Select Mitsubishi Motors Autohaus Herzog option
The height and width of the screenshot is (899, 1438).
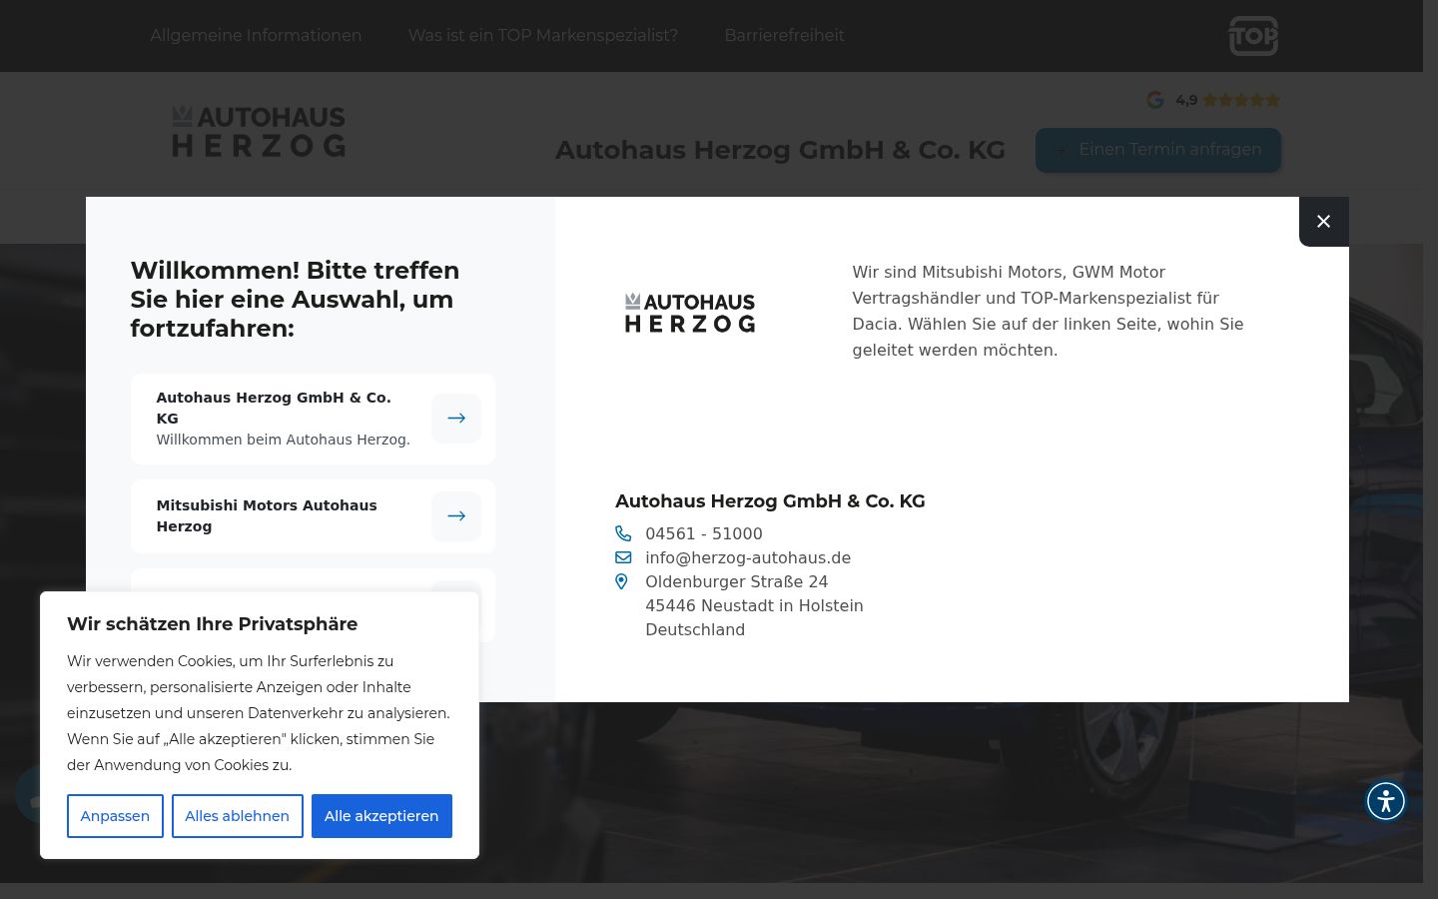point(313,516)
